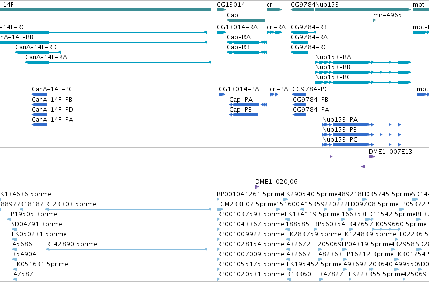Click protein crl-PA
The height and width of the screenshot is (282, 429).
[279, 89]
